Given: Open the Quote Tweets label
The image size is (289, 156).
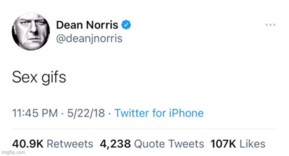Looking at the screenshot, I should (169, 144).
